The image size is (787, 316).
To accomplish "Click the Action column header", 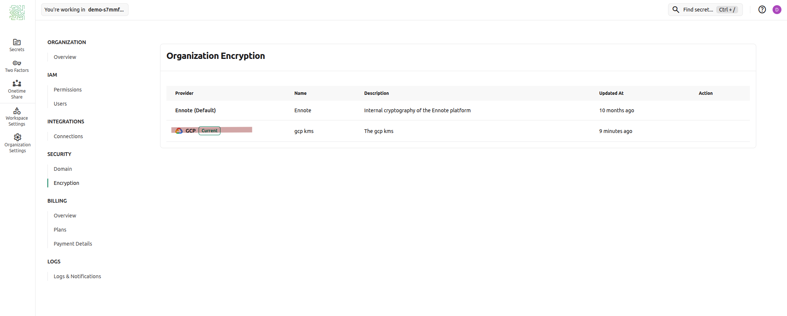I will point(705,93).
